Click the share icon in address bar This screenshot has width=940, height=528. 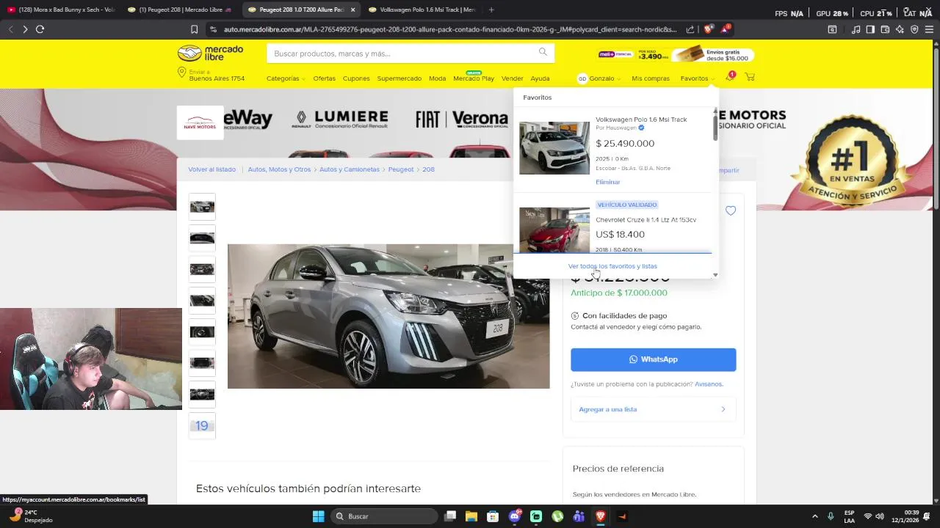pyautogui.click(x=690, y=29)
